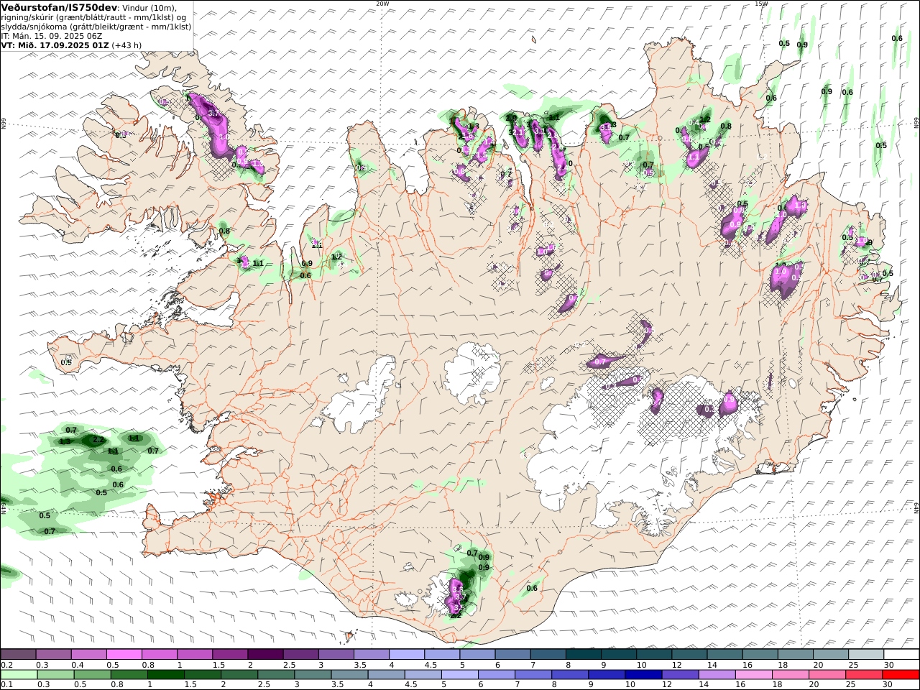Pick the pink green-scale swatch between 18 and 20
This screenshot has height=690, width=920.
pyautogui.click(x=791, y=675)
